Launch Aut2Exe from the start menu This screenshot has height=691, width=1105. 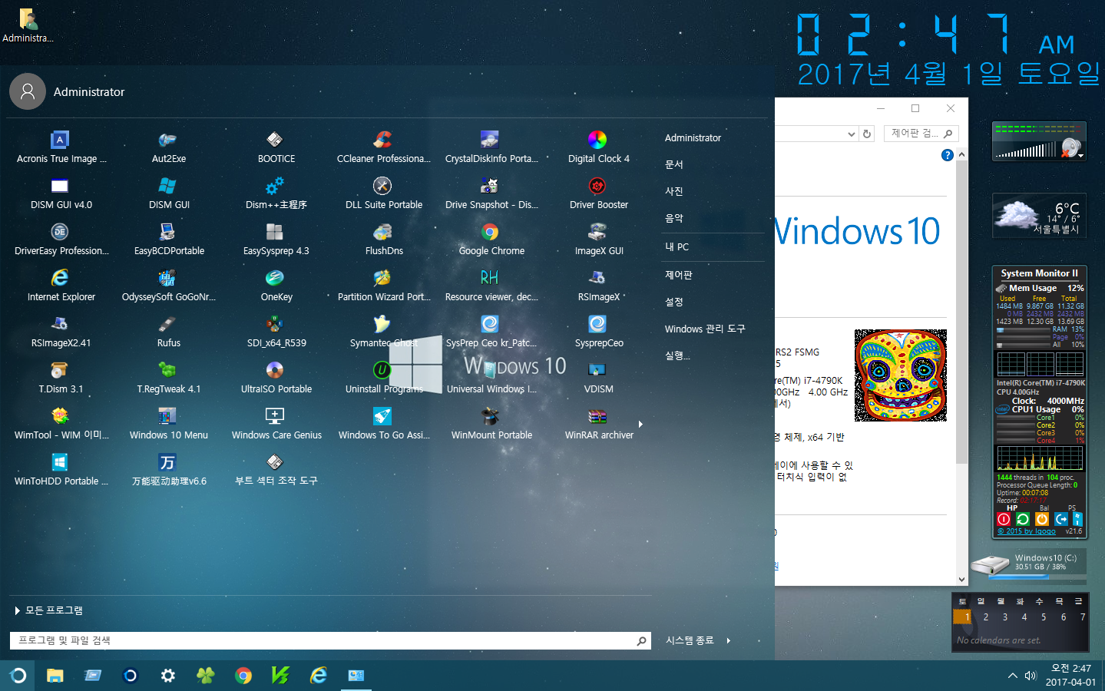(167, 140)
